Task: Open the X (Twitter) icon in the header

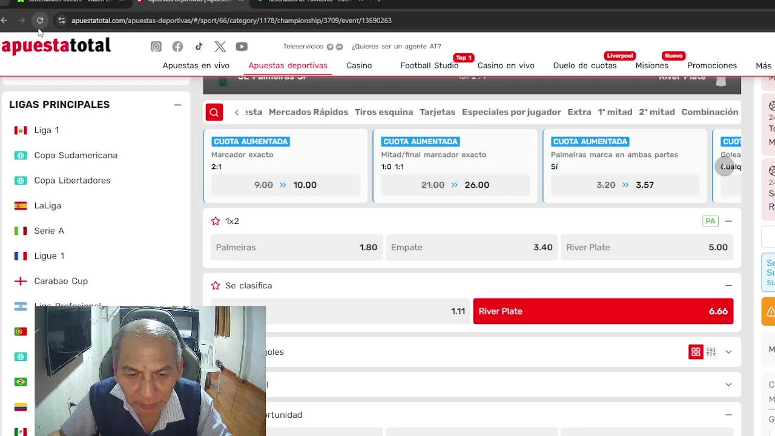Action: (220, 47)
